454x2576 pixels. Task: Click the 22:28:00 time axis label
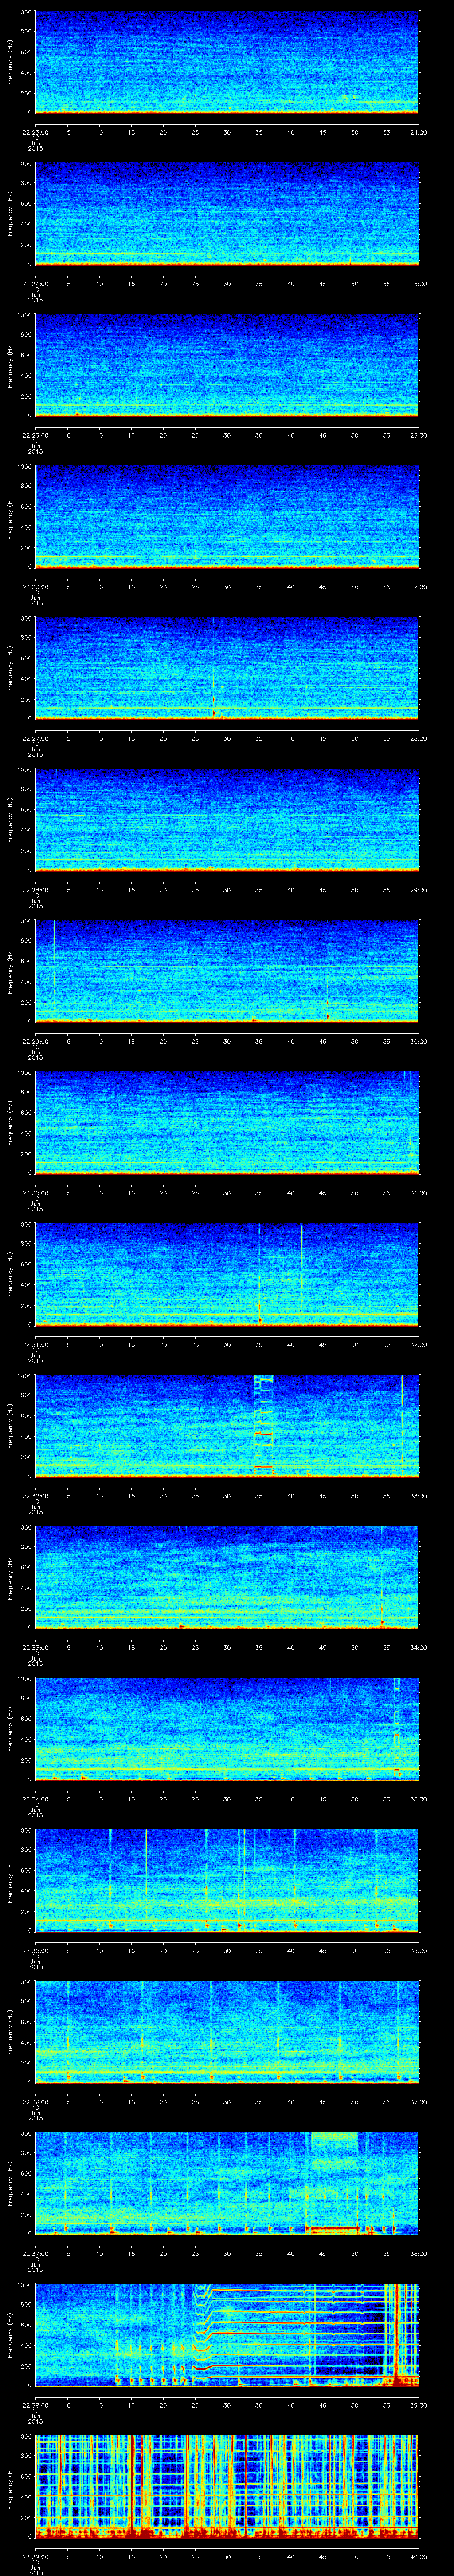pyautogui.click(x=35, y=890)
